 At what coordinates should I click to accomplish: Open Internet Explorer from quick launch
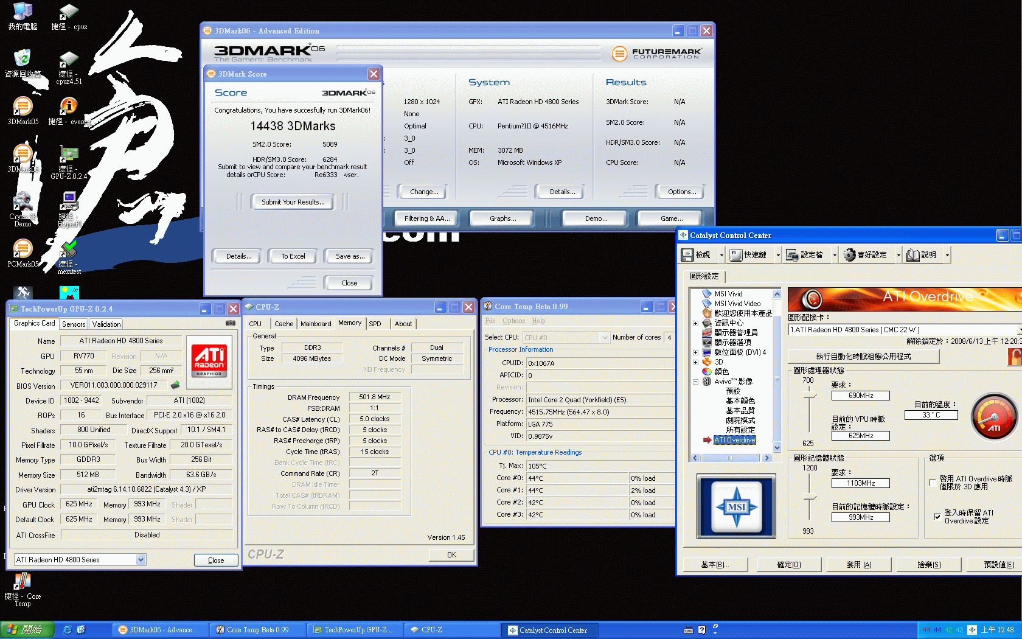[68, 630]
